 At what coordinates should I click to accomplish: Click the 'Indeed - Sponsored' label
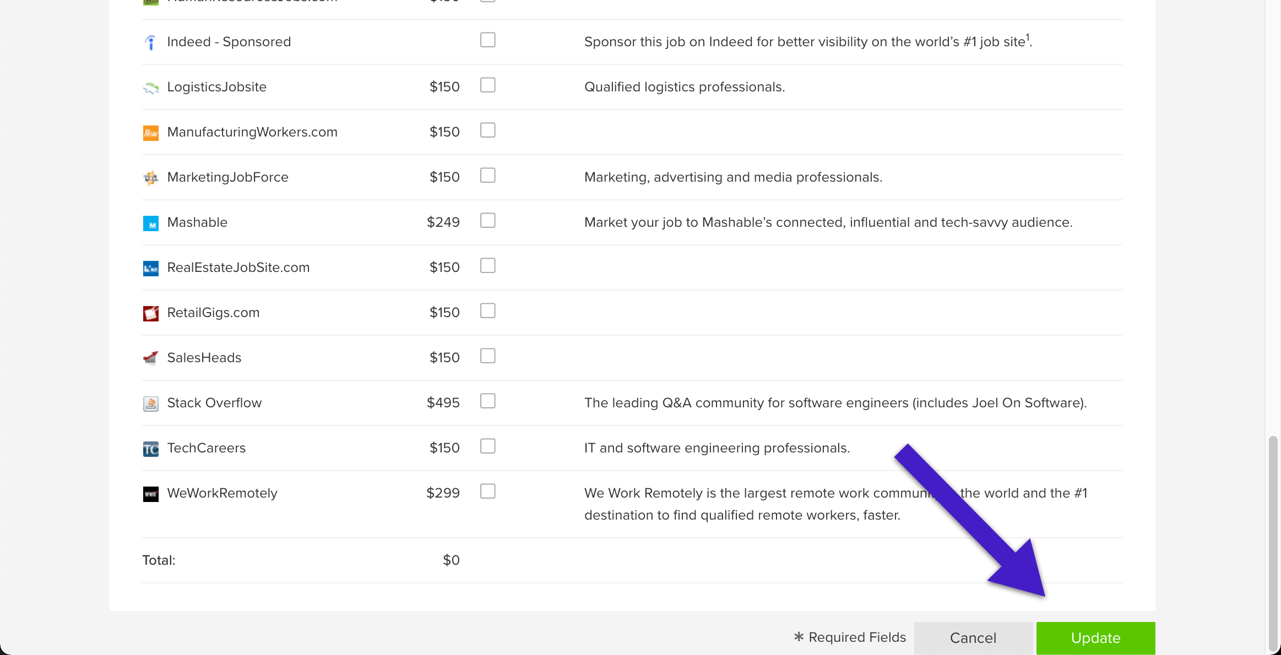[229, 42]
